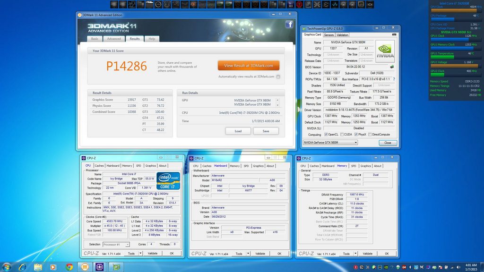Click Validate in CPU-Z CPU-tab window

pos(153,254)
